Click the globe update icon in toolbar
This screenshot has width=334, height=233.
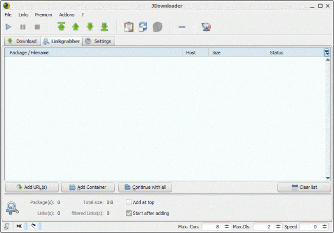206,27
